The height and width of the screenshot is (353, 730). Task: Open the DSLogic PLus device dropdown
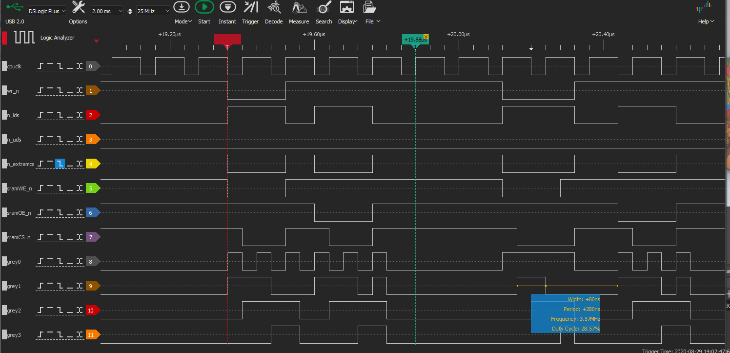tap(47, 11)
